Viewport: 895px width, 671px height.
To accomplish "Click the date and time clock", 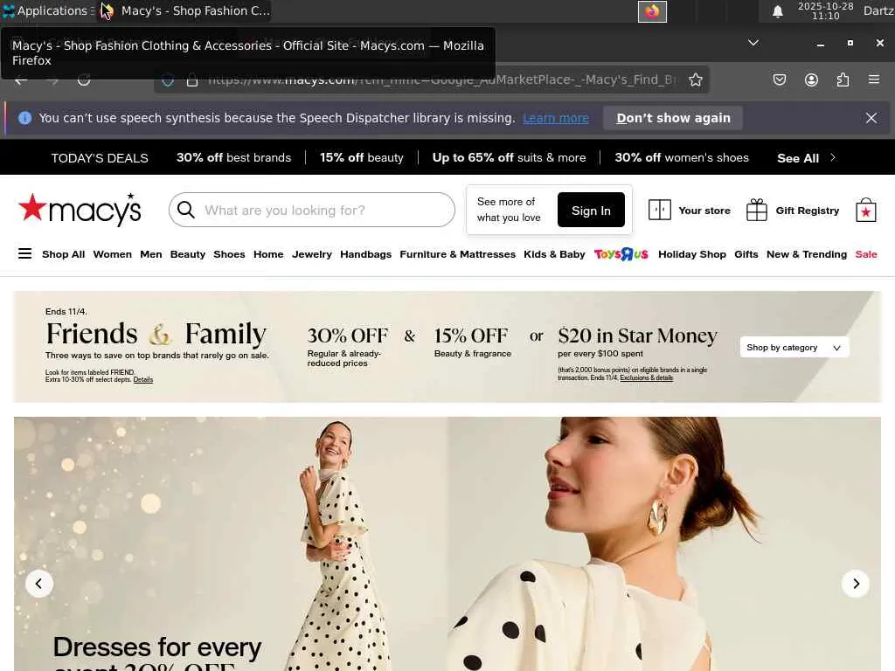I will (x=825, y=10).
